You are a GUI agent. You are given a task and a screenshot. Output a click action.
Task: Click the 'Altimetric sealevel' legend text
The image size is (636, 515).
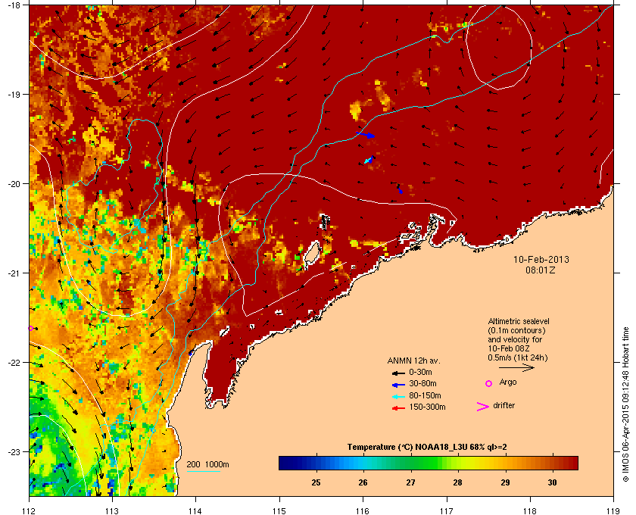click(x=519, y=321)
